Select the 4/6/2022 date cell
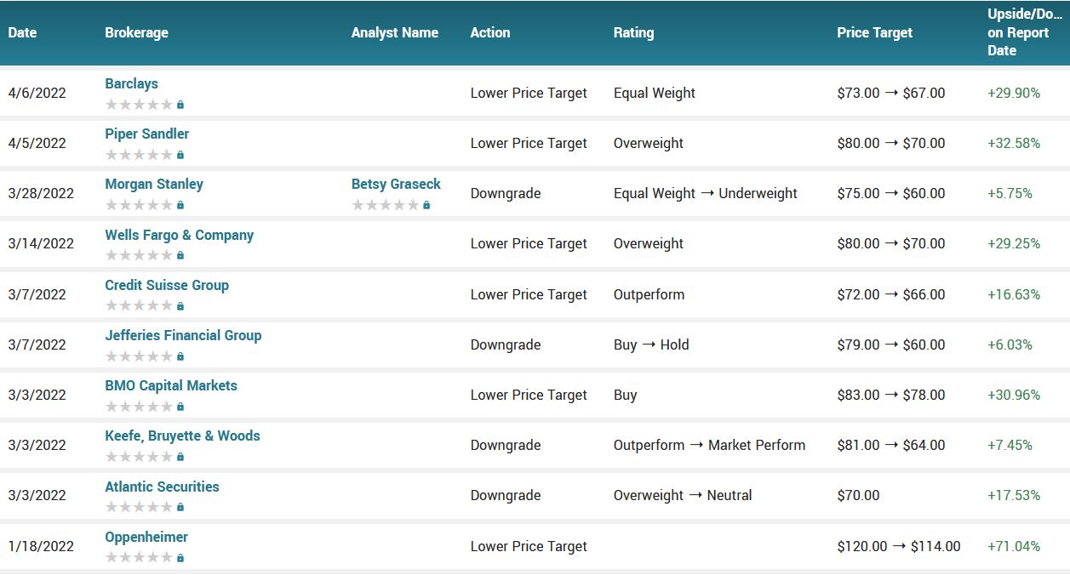The image size is (1070, 575). pos(37,93)
